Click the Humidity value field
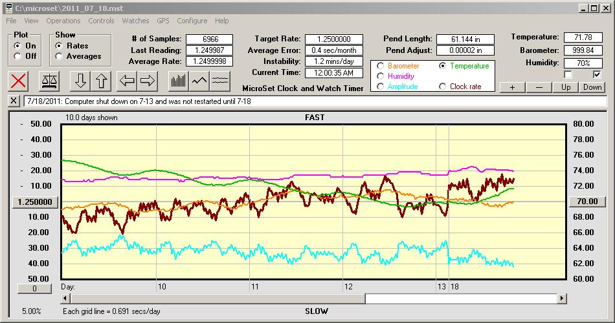The image size is (615, 323). point(583,63)
